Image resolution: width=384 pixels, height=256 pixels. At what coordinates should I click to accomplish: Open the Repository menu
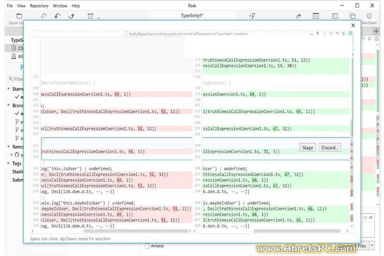pos(39,6)
